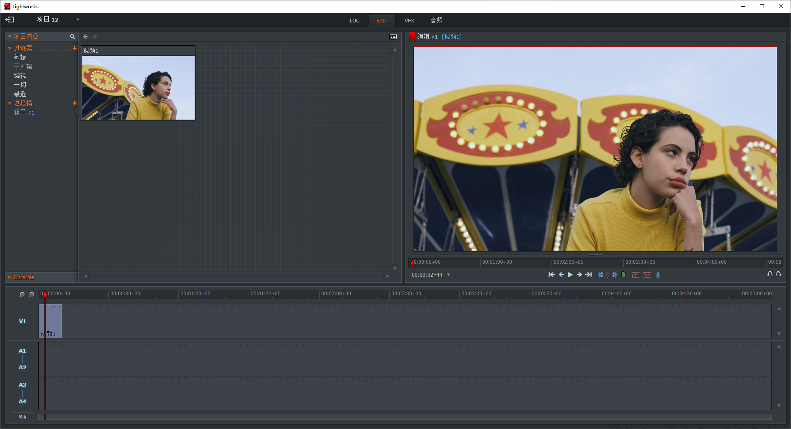The width and height of the screenshot is (791, 429).
Task: Click the Remove (lift) marked section icon
Action: [x=635, y=275]
